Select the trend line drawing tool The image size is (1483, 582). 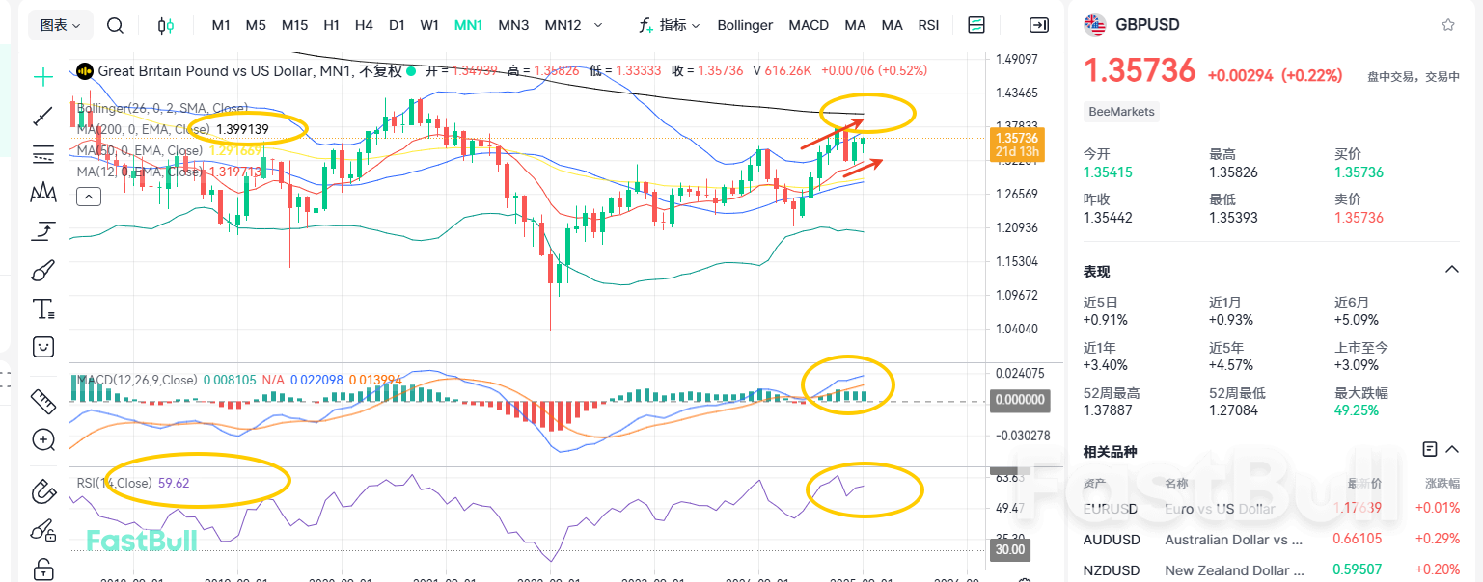click(x=42, y=117)
